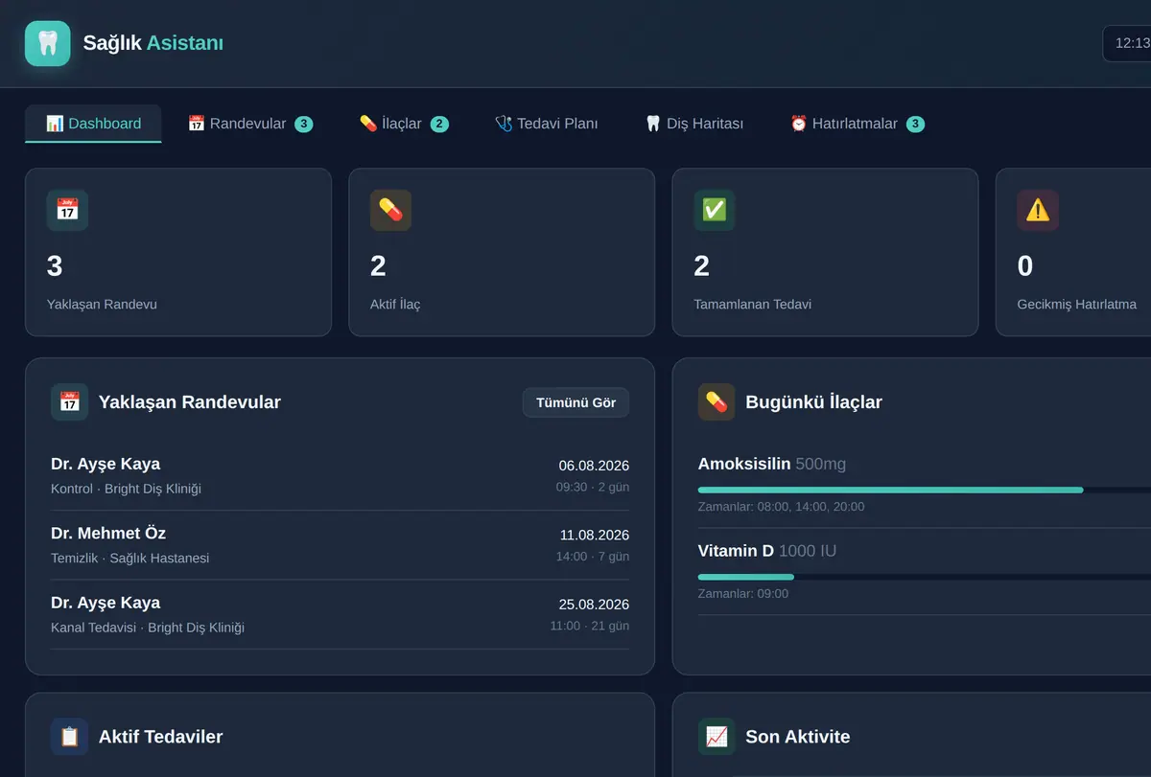Click the Amoksisilin progress bar
The width and height of the screenshot is (1151, 777).
coord(925,490)
